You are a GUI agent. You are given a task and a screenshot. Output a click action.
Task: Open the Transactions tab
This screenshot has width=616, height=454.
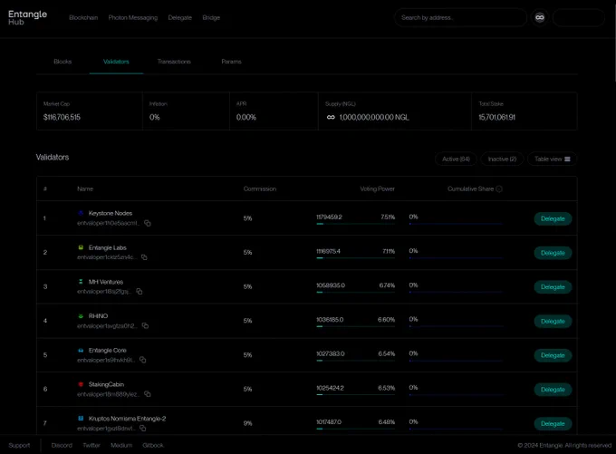coord(174,62)
